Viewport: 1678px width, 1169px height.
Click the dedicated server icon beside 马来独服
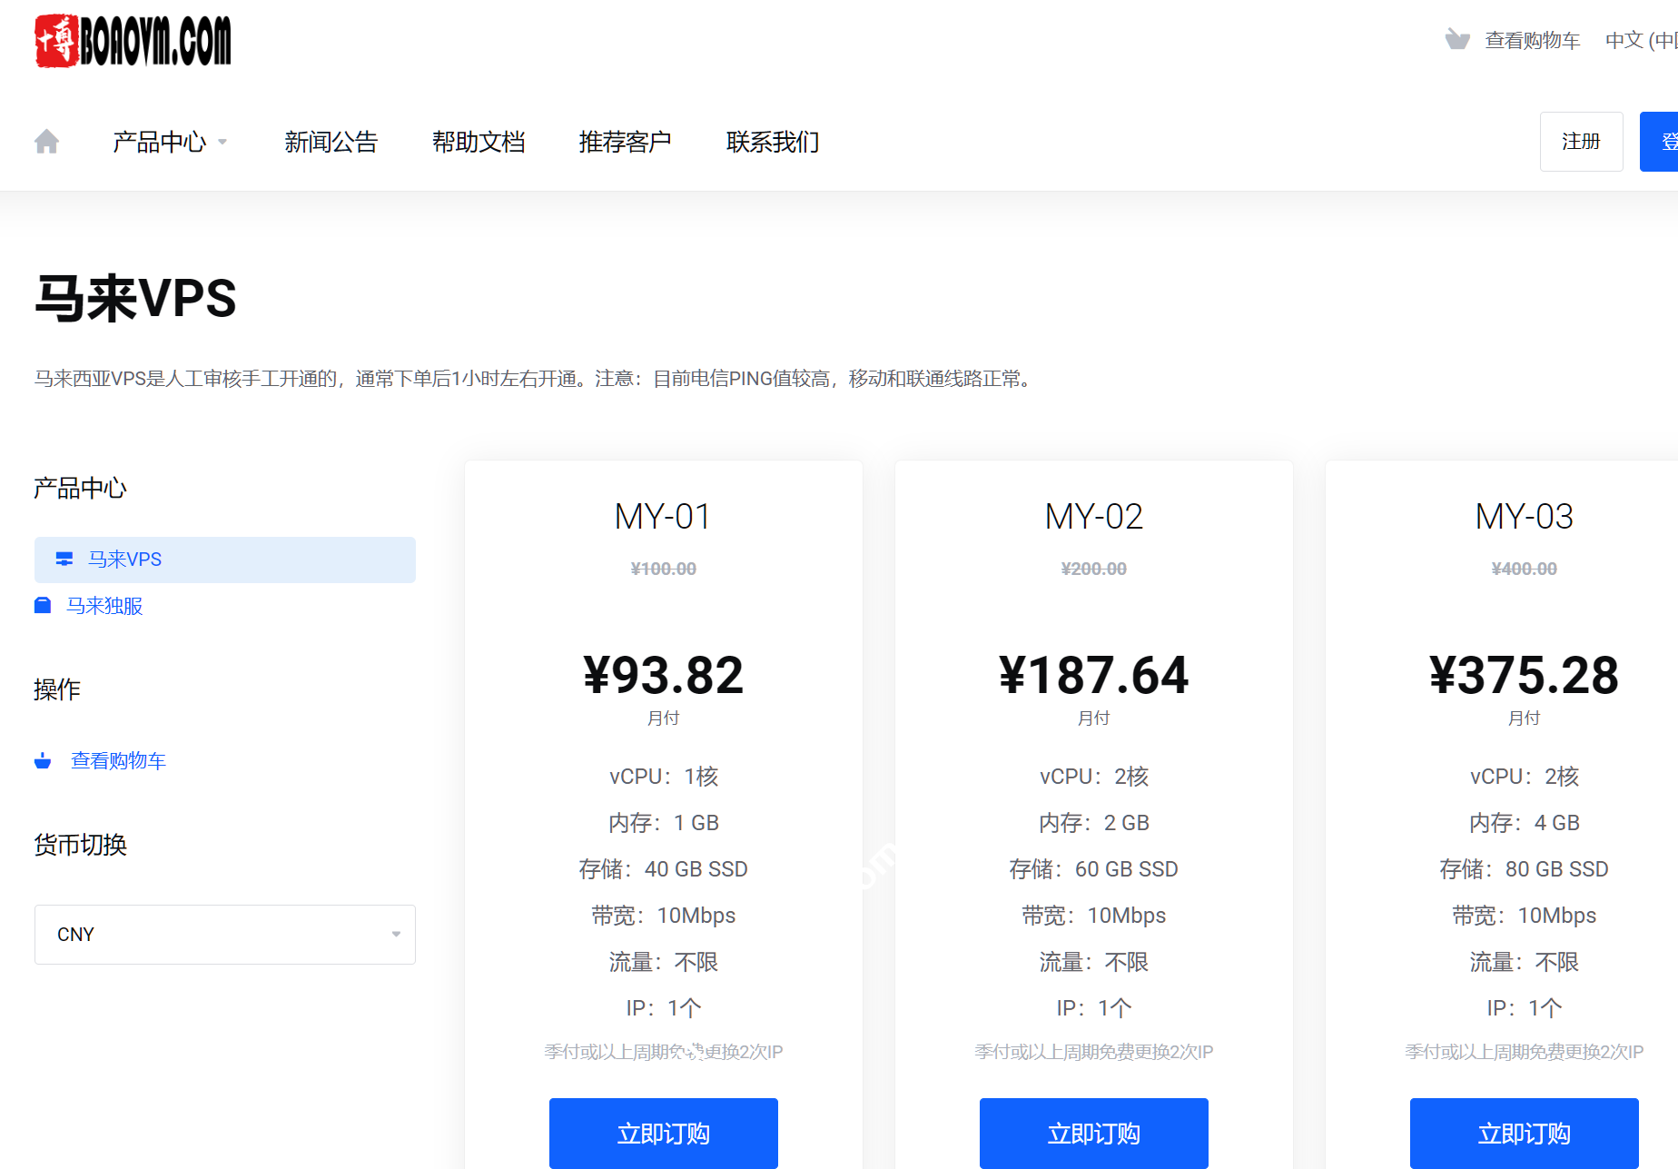[43, 605]
